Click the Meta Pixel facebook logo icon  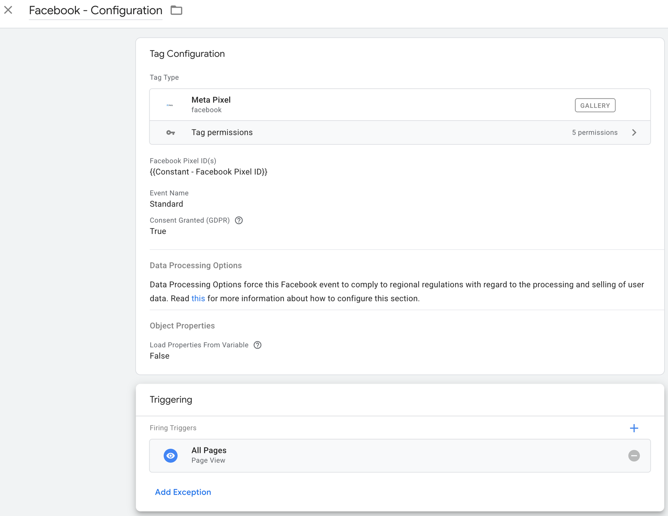[170, 104]
